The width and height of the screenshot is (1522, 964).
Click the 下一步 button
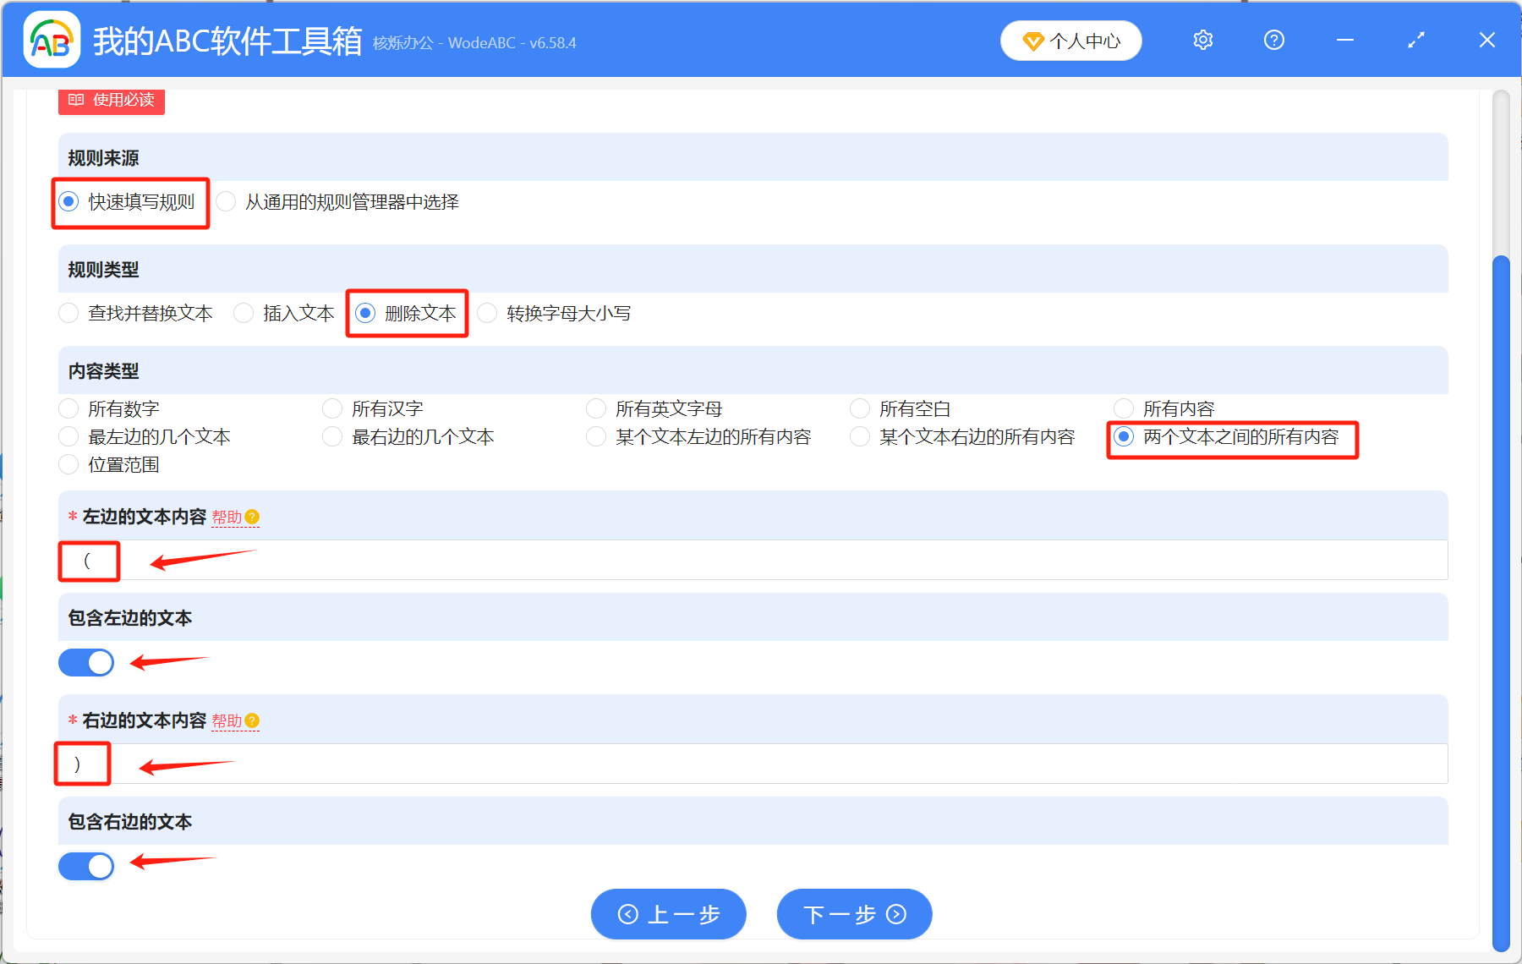tap(854, 914)
